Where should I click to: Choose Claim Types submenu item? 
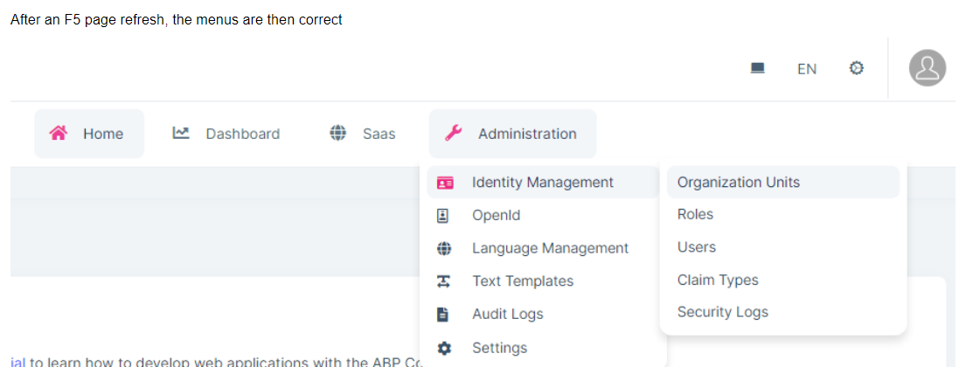717,280
